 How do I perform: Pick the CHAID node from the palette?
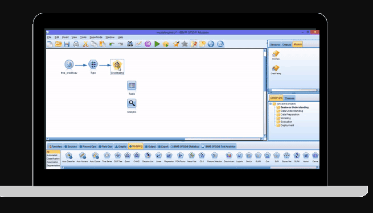[x=137, y=157]
